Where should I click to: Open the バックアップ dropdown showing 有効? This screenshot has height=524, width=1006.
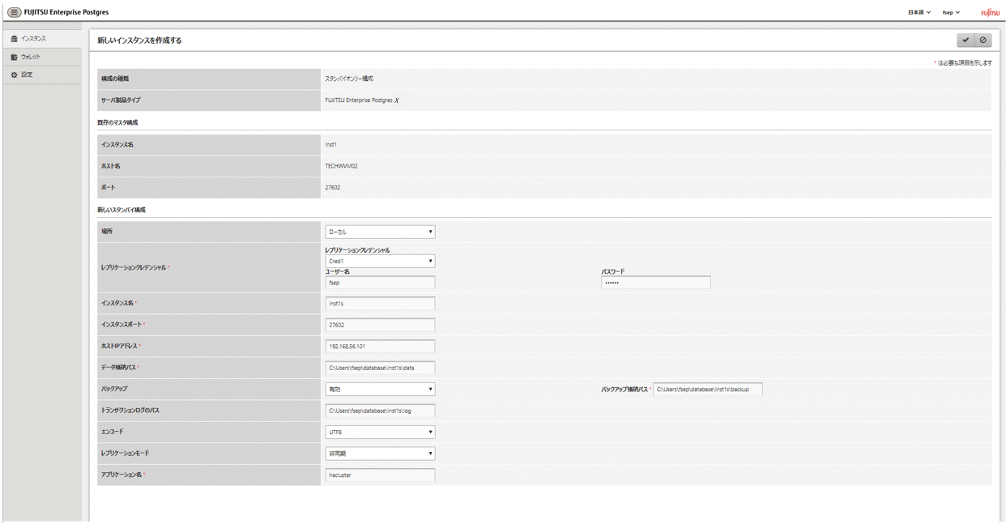[380, 389]
